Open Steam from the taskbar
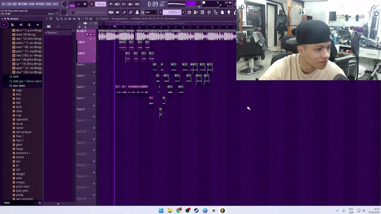 click(x=196, y=210)
